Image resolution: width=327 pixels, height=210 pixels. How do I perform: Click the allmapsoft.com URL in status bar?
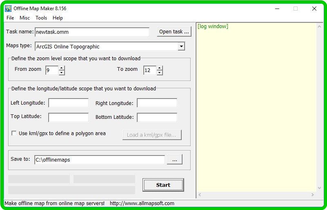[x=142, y=203]
